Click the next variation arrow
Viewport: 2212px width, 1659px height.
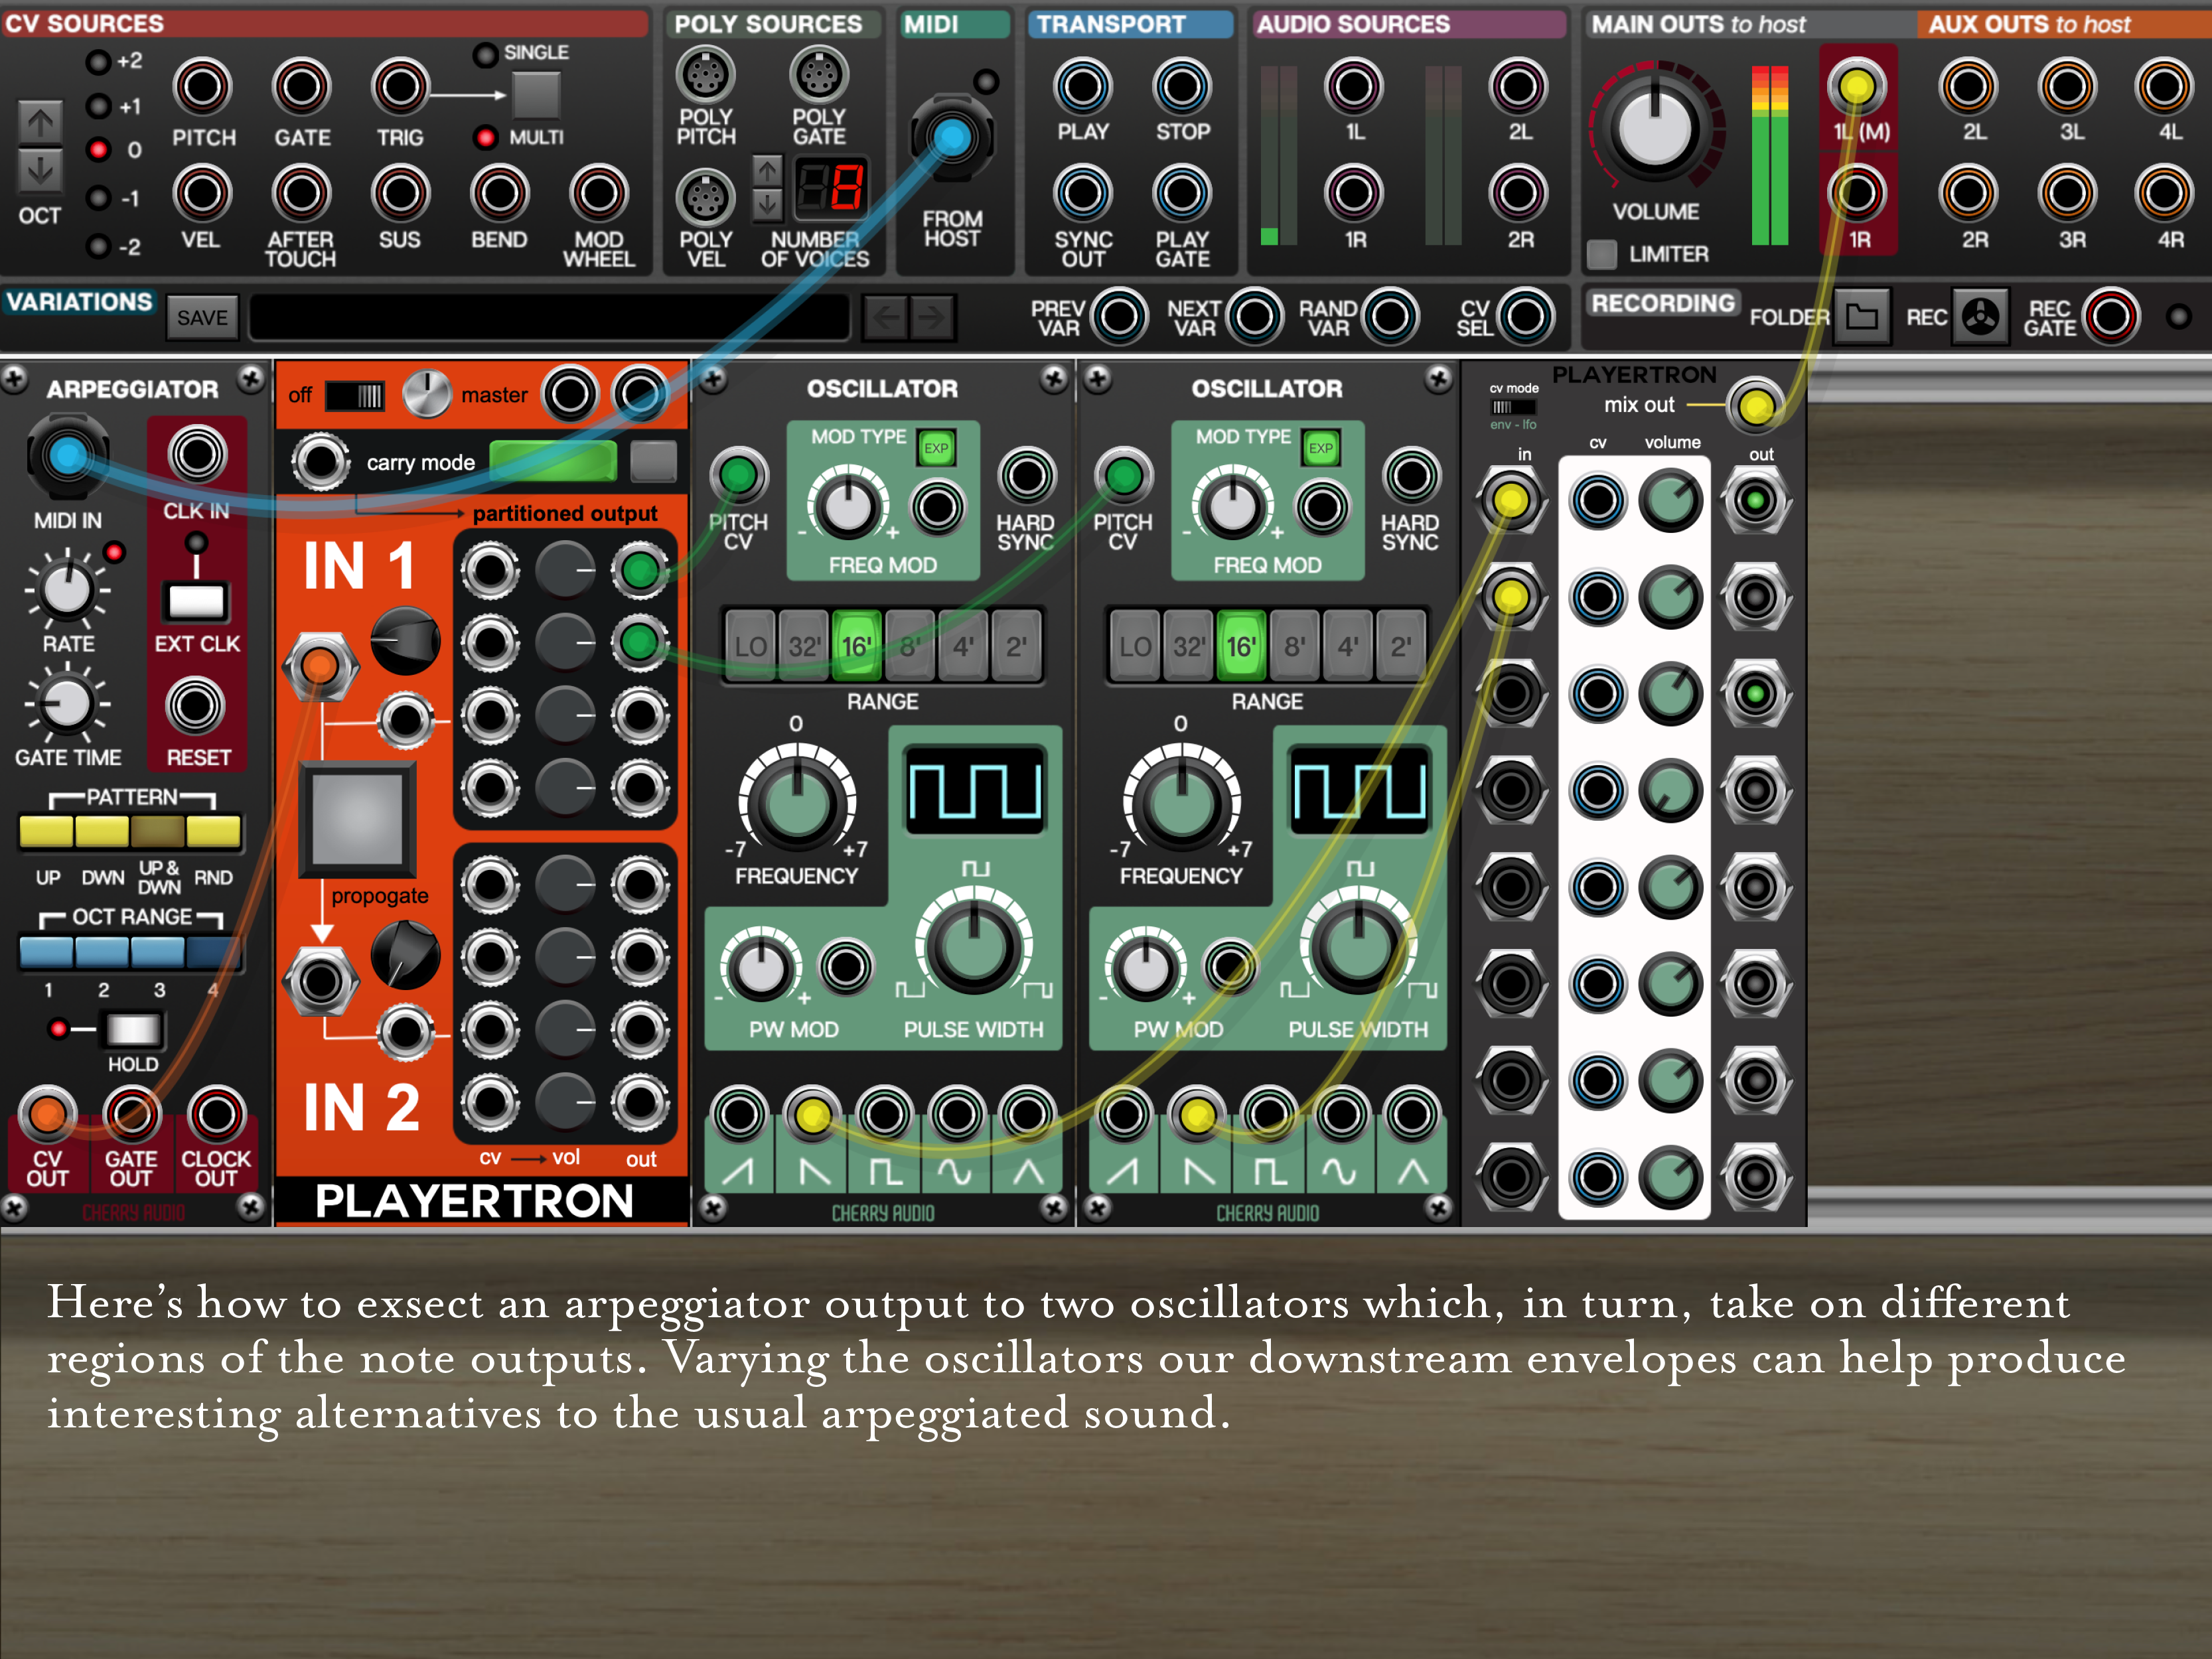[x=932, y=318]
